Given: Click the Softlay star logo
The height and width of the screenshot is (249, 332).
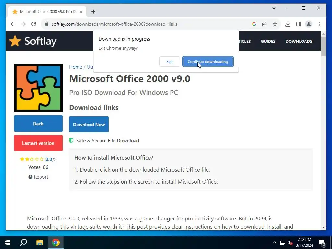Looking at the screenshot, I should coord(15,41).
